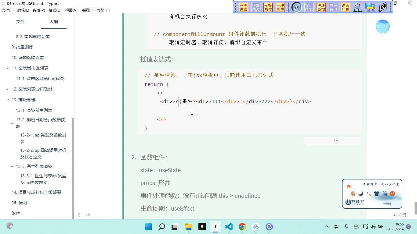Collapse the 13. 排班管理 outline section
The height and width of the screenshot is (234, 417).
point(8,100)
